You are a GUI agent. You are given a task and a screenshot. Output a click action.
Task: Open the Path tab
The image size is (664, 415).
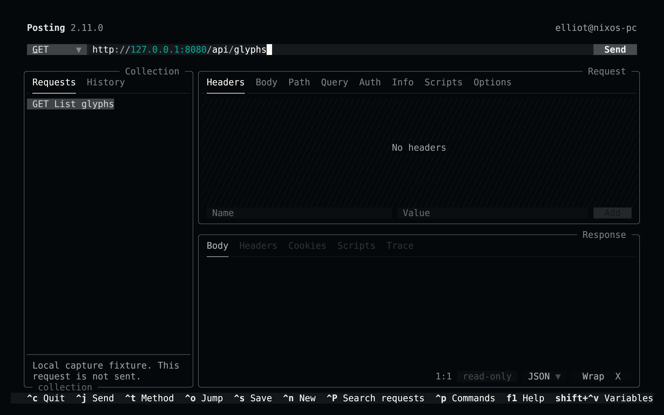tap(299, 82)
